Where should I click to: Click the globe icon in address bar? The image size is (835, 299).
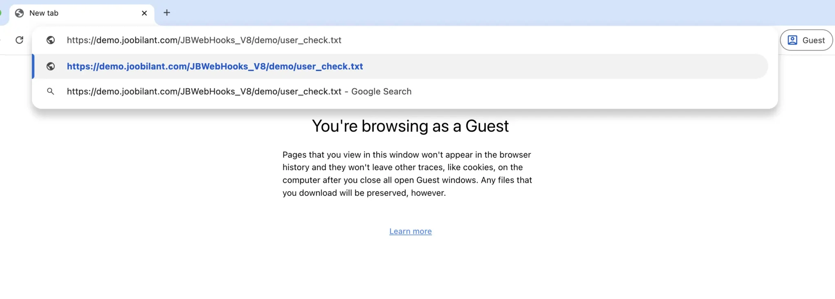pos(51,40)
